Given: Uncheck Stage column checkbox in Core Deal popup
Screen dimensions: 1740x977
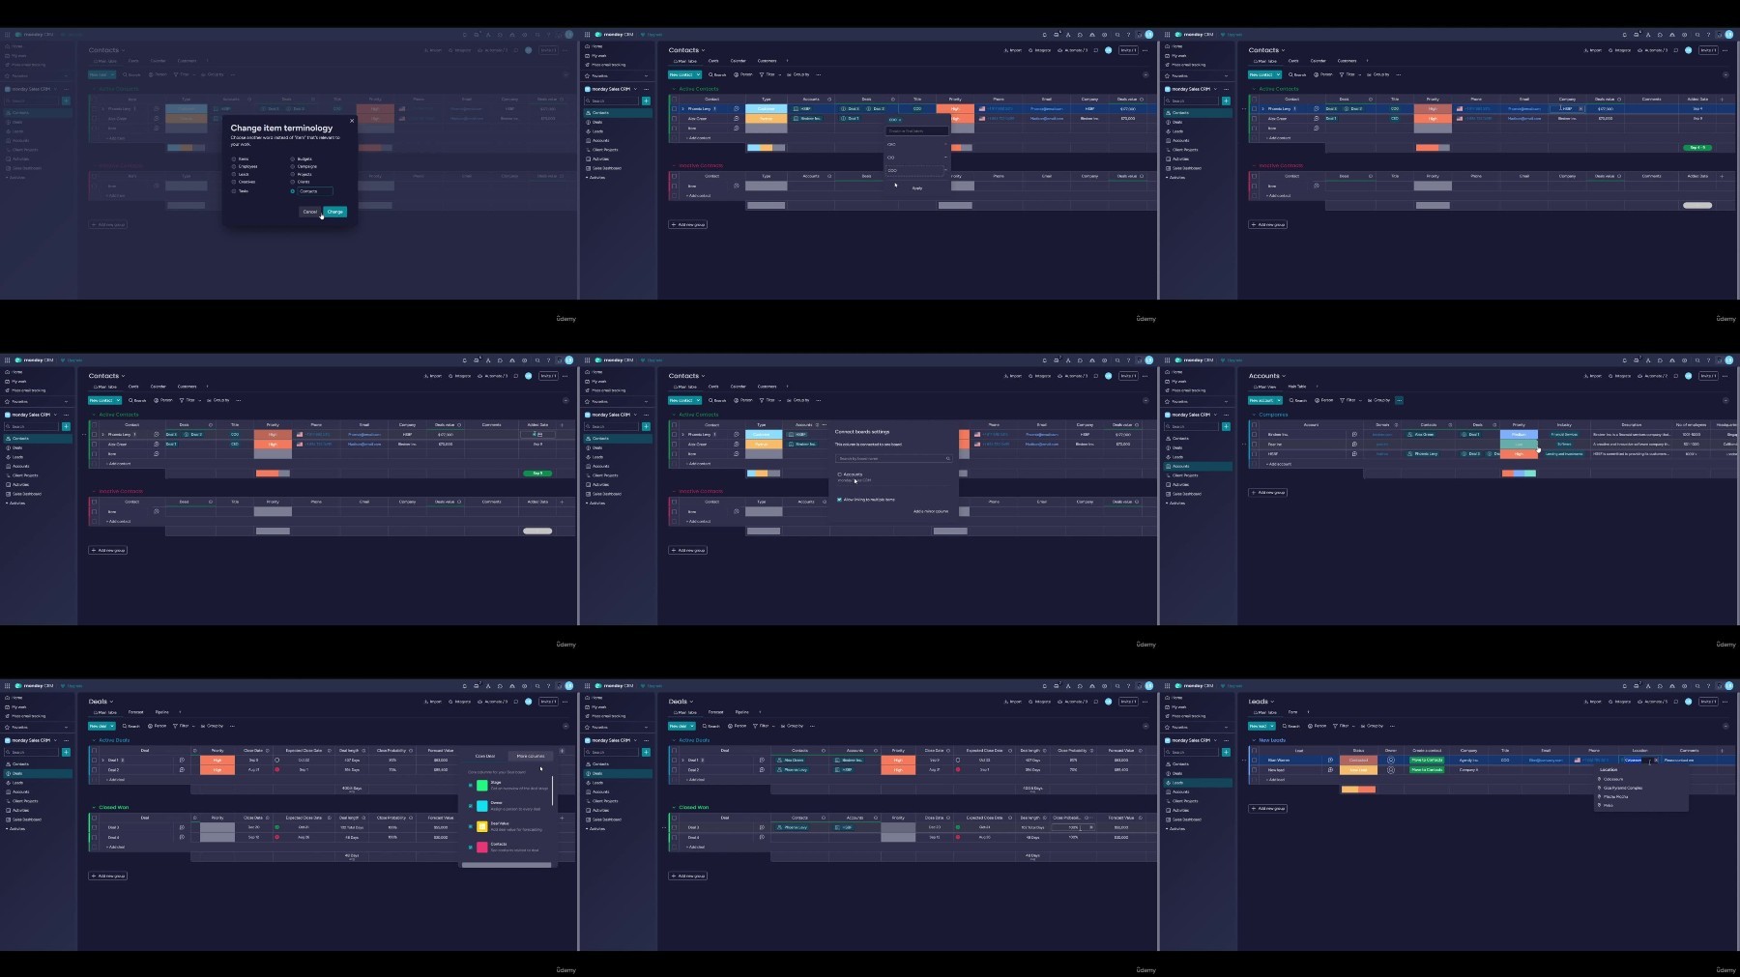Looking at the screenshot, I should [471, 785].
